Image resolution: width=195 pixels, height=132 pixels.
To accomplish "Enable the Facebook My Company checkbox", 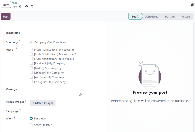I will (31, 63).
